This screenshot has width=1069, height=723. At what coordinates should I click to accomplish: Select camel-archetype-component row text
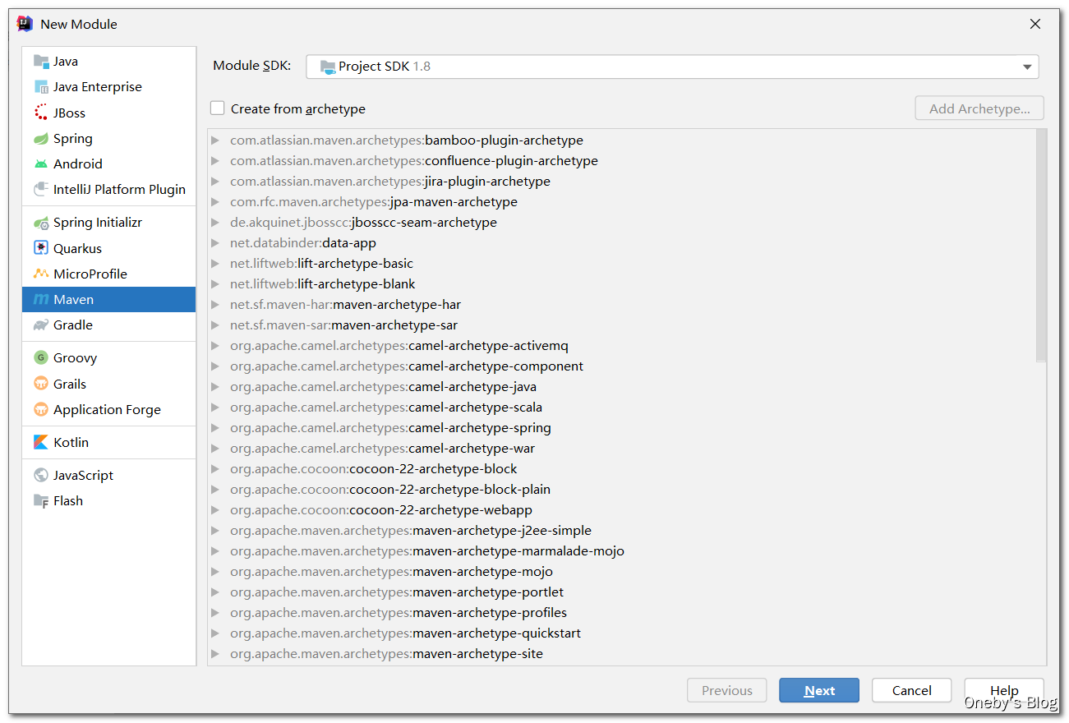click(407, 366)
